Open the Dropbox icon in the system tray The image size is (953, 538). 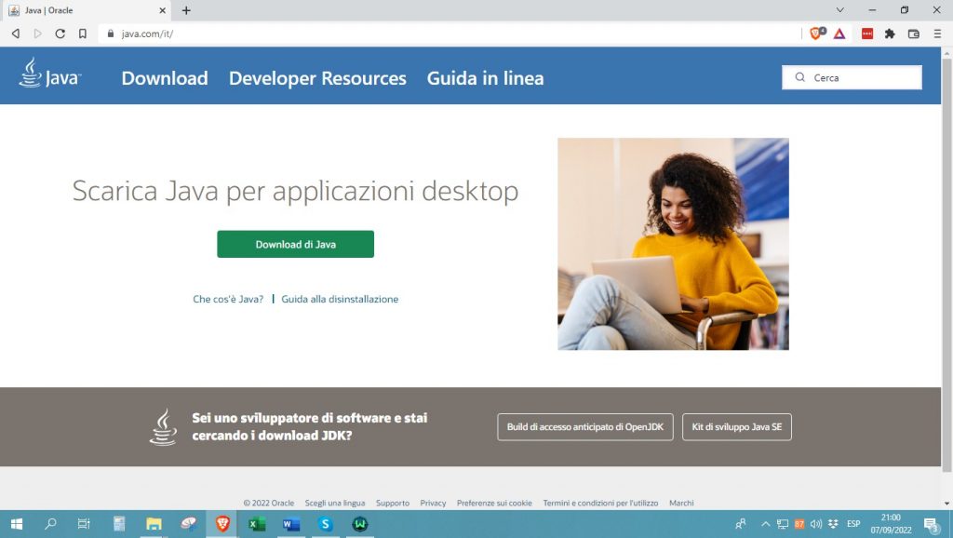(834, 524)
